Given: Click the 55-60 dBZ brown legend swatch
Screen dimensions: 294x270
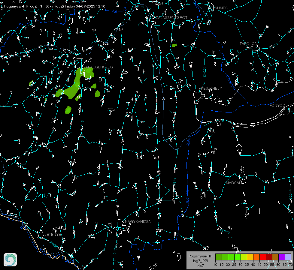Looking at the screenshot, I should click(x=275, y=257).
